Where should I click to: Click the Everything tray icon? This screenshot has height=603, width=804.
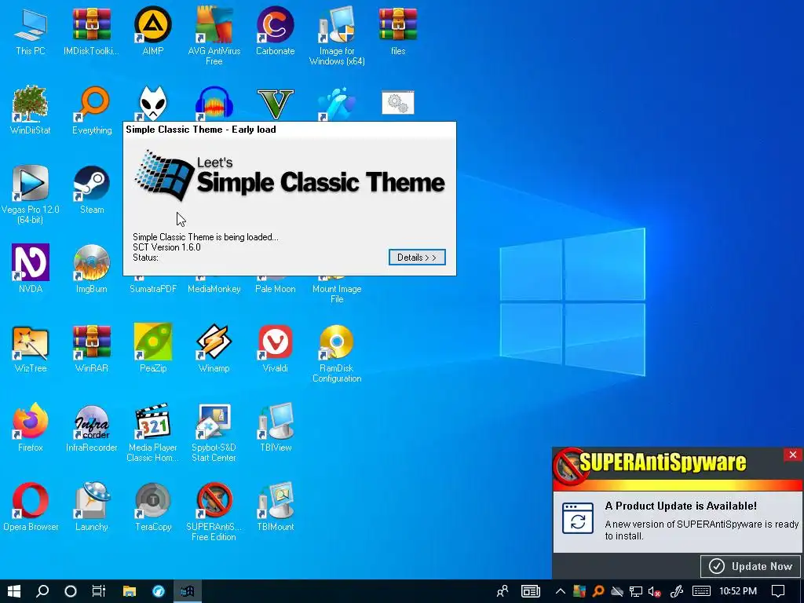[598, 591]
